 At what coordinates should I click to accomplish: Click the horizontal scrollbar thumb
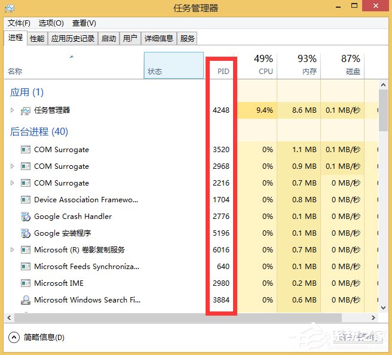178,317
